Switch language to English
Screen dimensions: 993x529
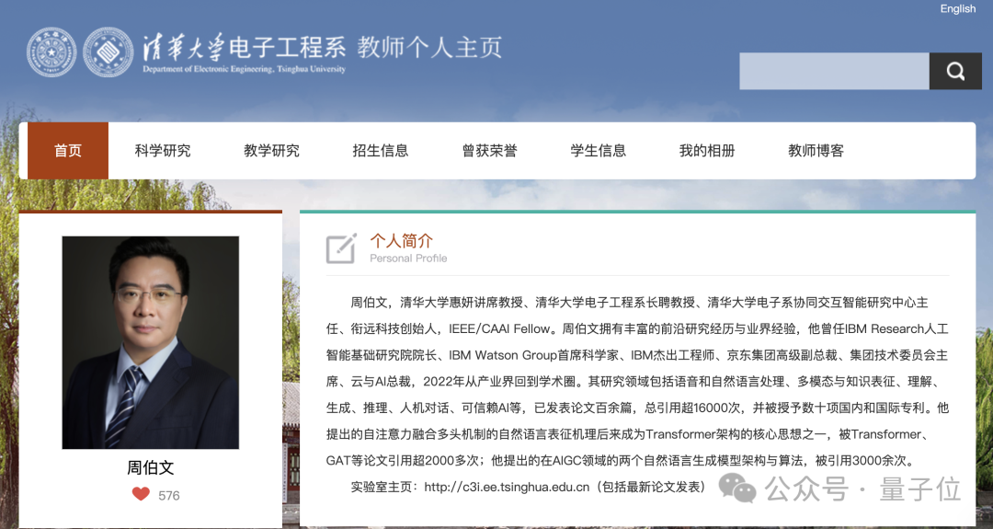coord(957,9)
